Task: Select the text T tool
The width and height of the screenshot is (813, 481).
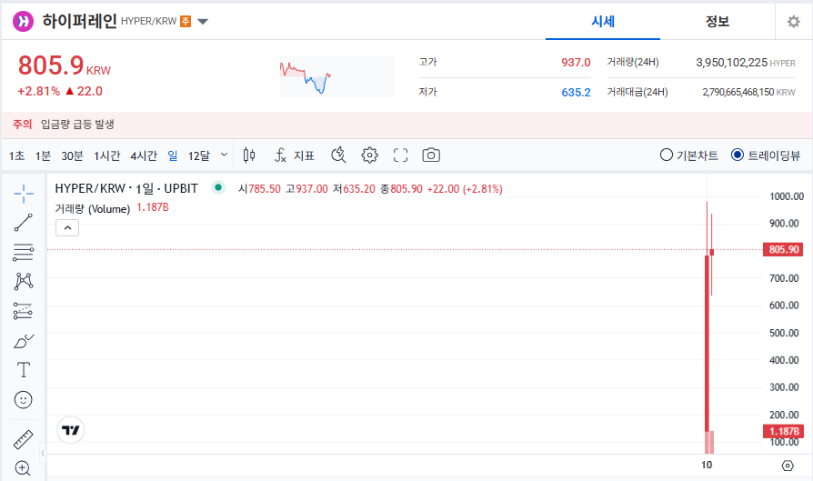Action: click(x=24, y=370)
